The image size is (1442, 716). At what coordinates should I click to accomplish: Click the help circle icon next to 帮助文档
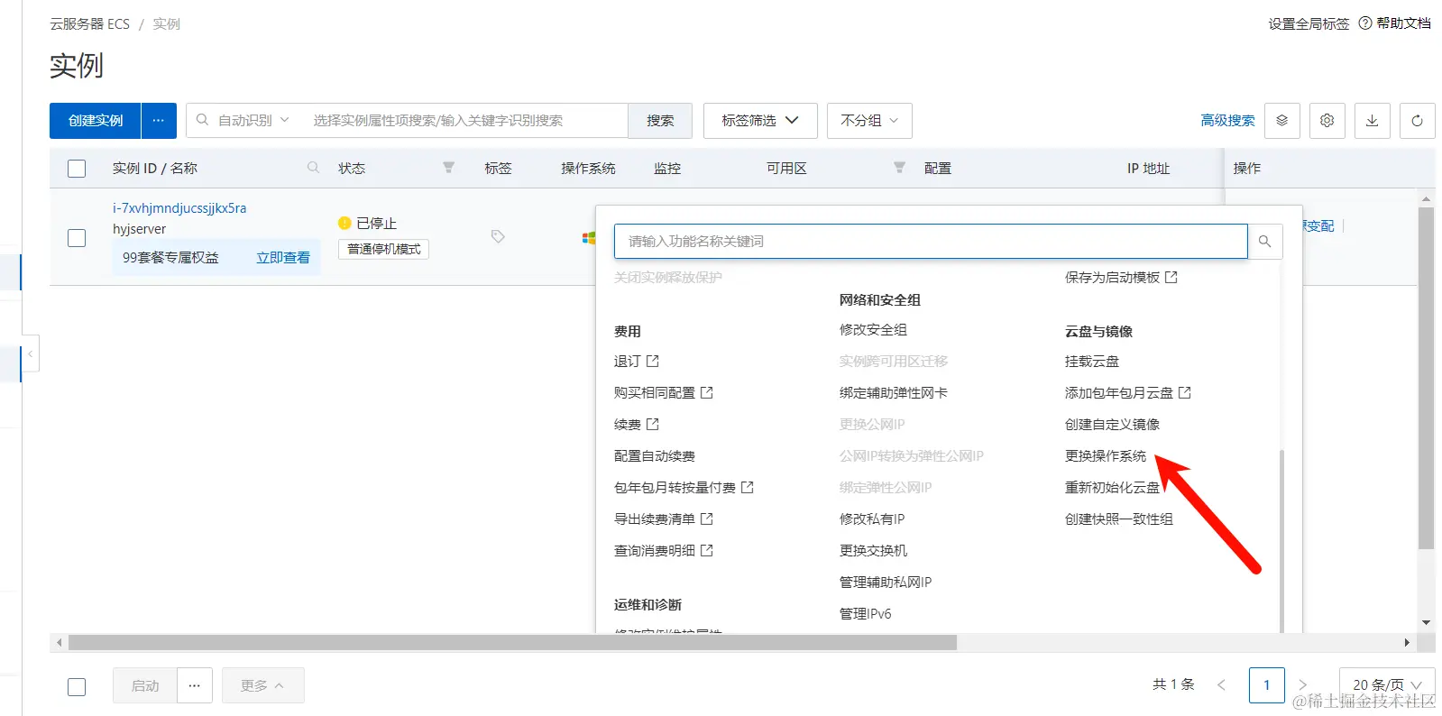[x=1365, y=23]
